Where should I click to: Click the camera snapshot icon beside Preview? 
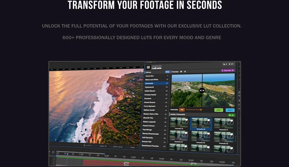181,71
